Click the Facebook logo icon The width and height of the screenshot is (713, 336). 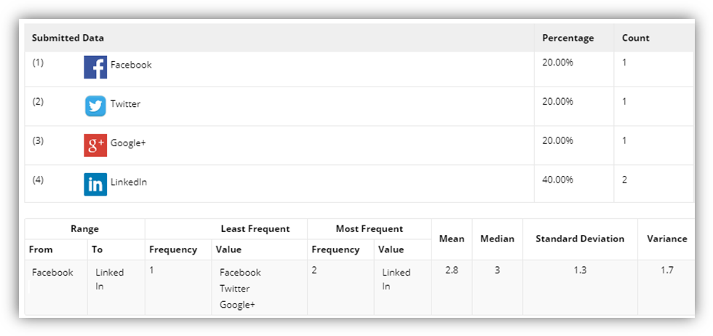(95, 67)
